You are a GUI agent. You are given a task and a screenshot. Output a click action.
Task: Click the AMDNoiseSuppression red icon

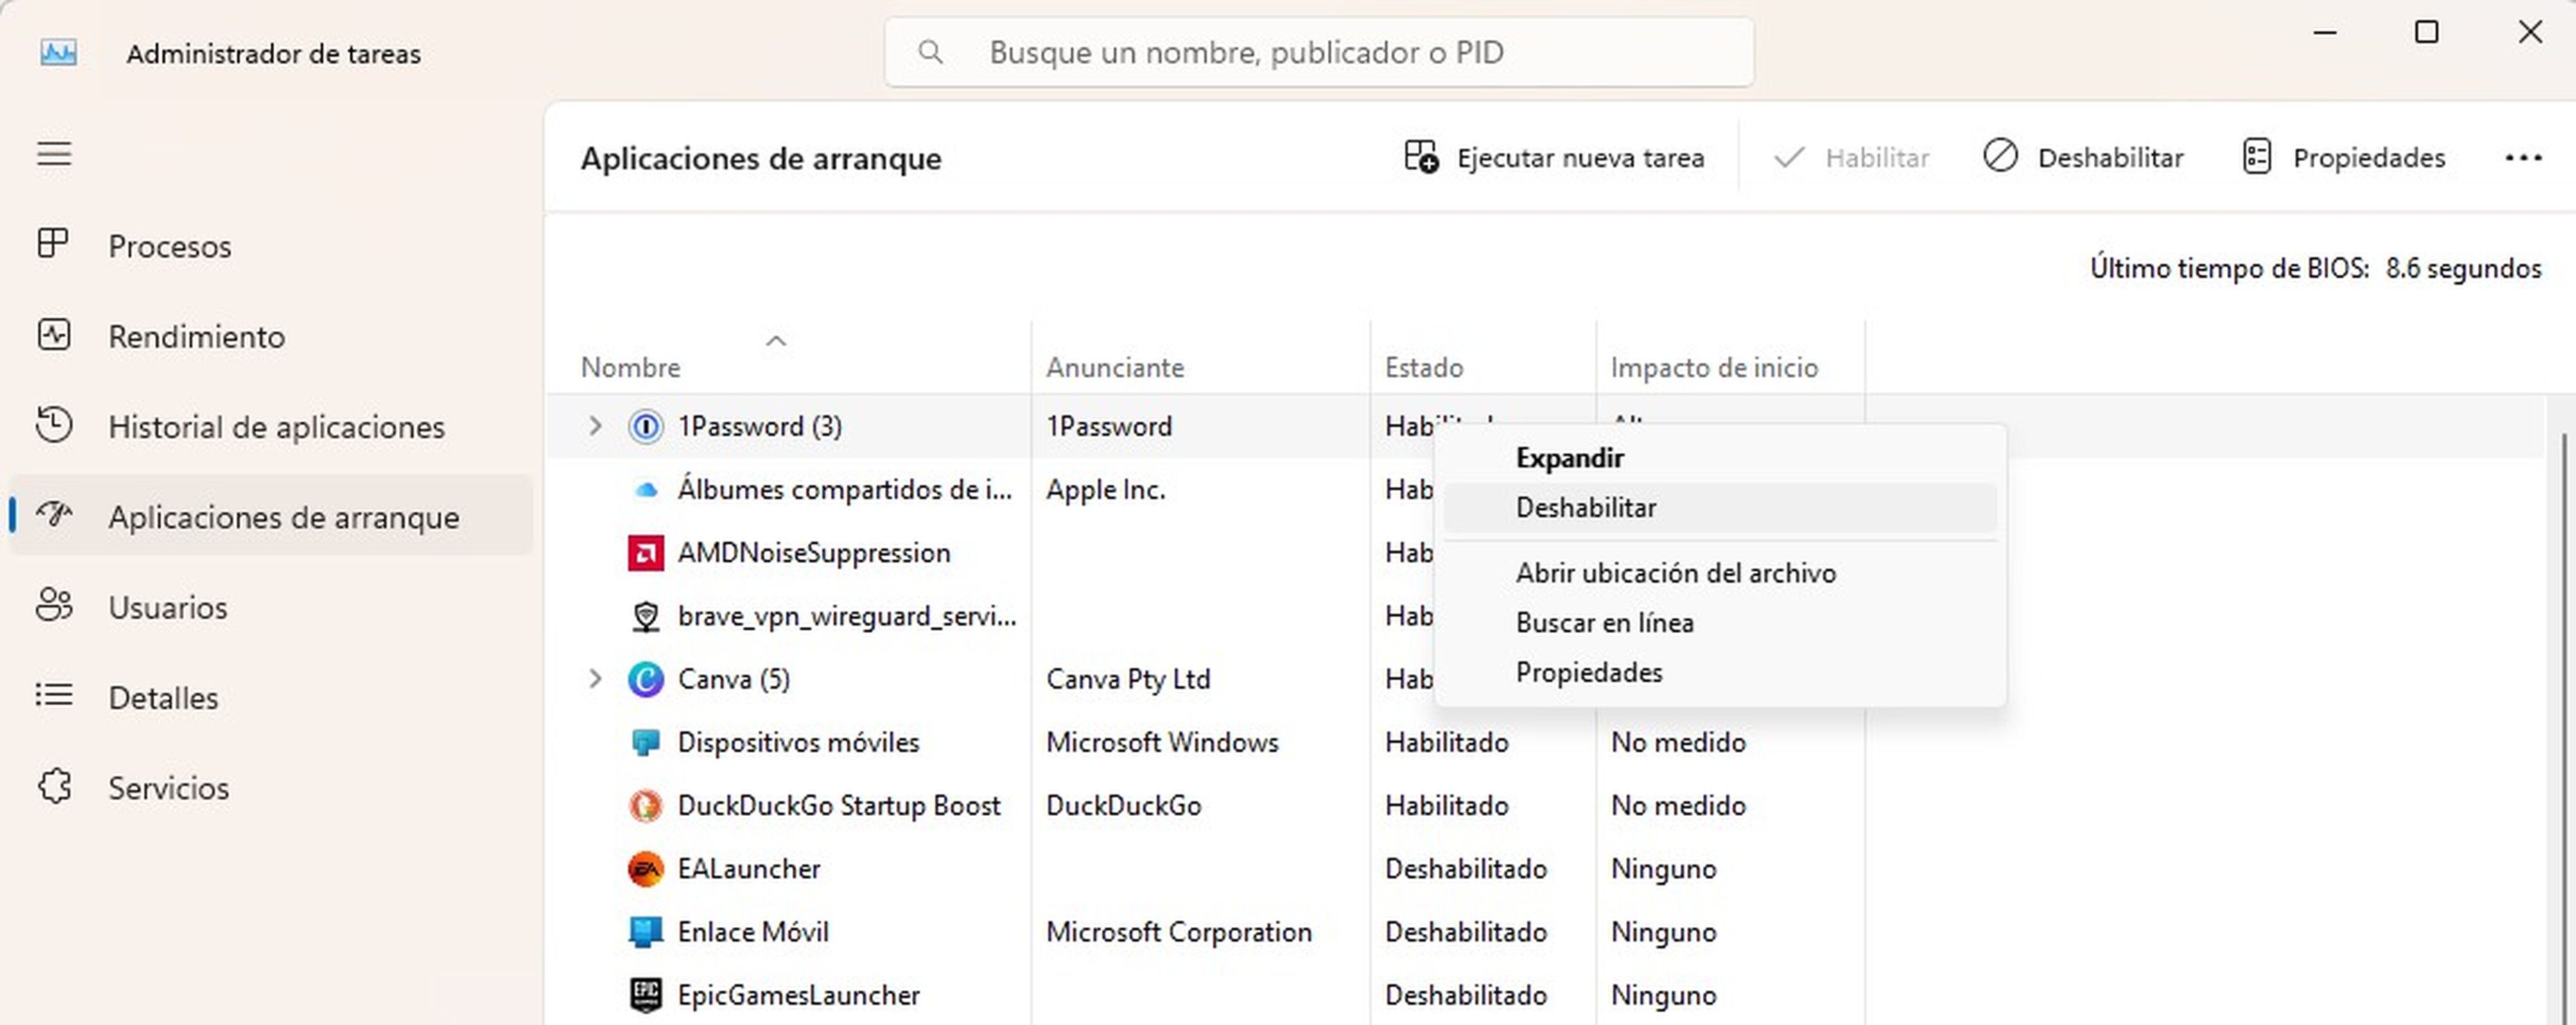[x=645, y=554]
